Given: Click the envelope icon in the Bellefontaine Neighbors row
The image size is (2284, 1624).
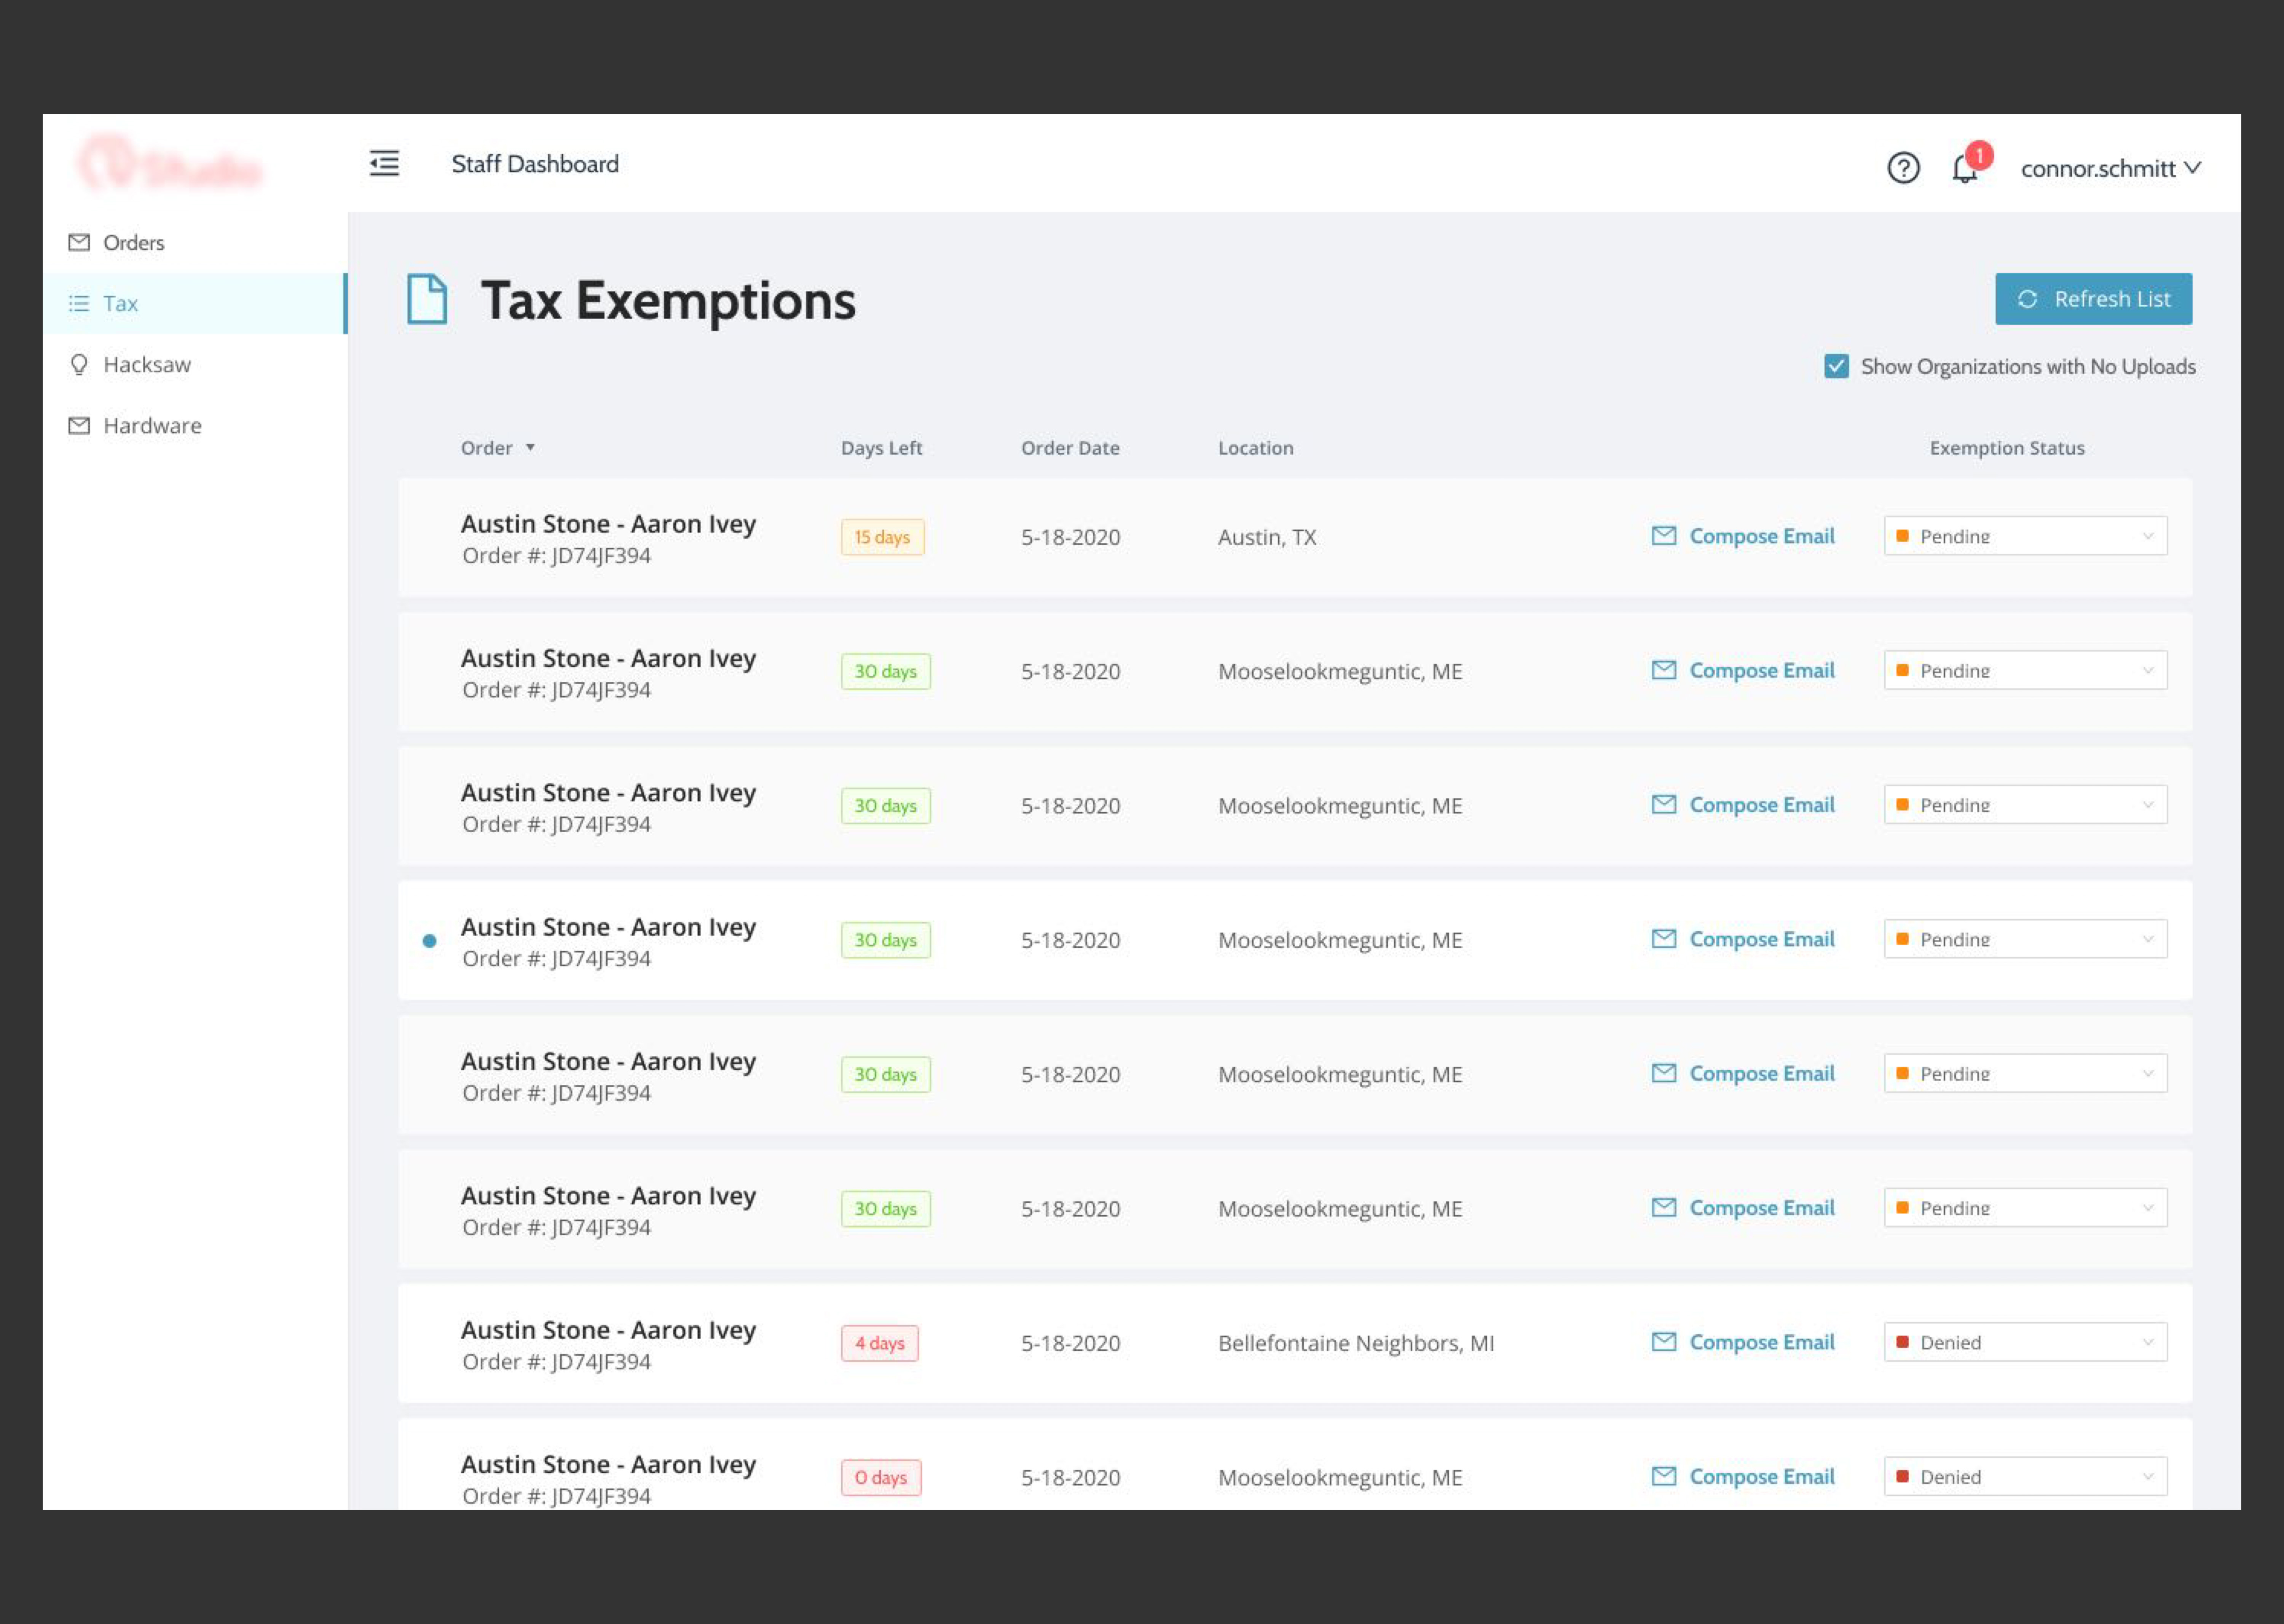Looking at the screenshot, I should coord(1664,1342).
